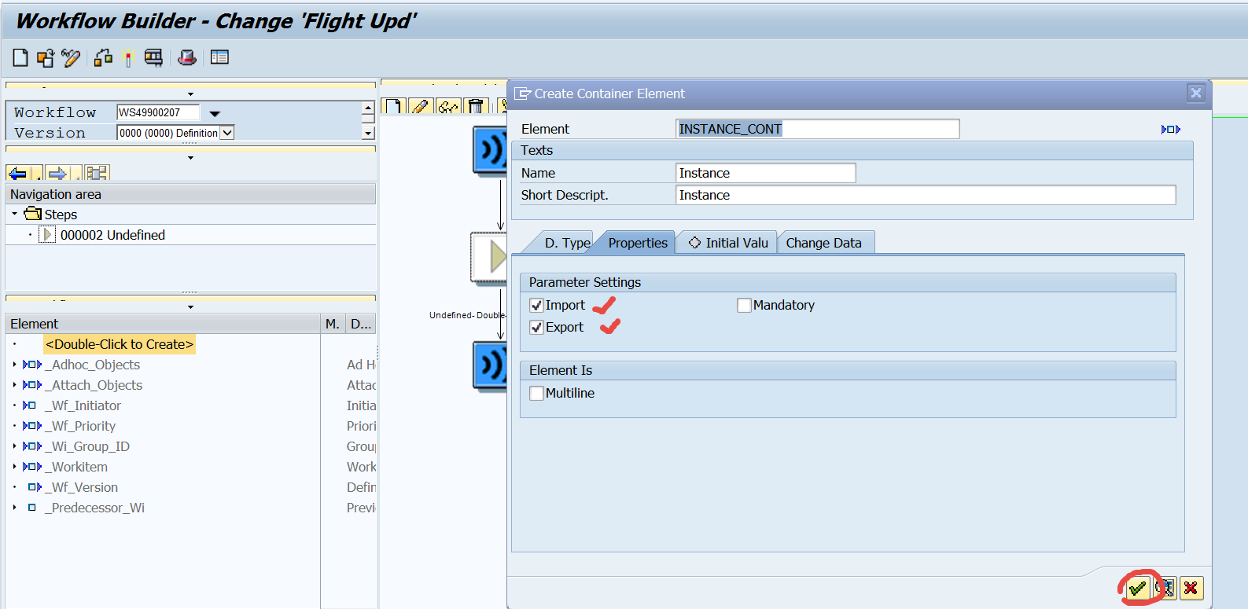The height and width of the screenshot is (609, 1248).
Task: Click the Double-Click to Create entry
Action: (x=119, y=344)
